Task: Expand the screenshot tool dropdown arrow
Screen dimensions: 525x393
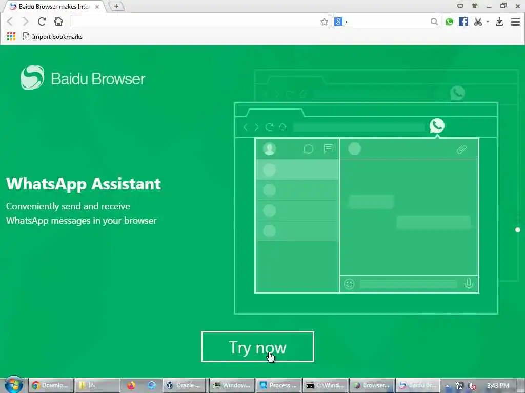Action: 488,22
